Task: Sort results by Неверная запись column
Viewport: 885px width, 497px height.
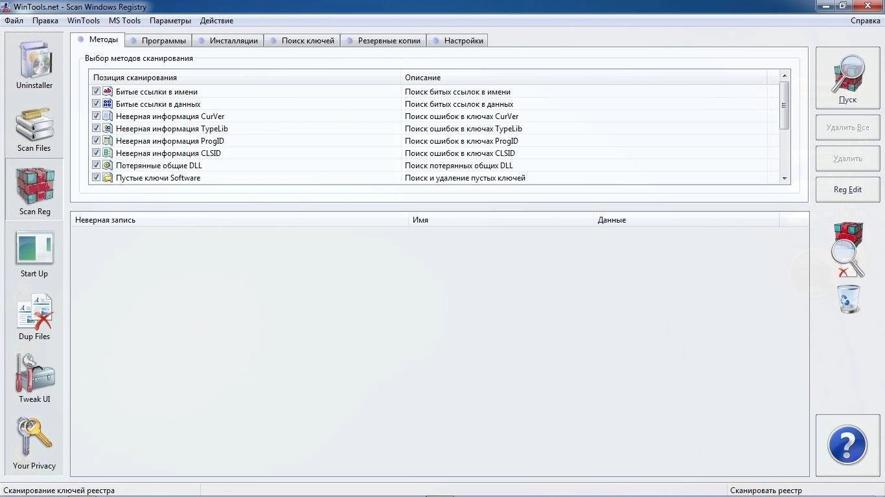Action: coord(239,220)
